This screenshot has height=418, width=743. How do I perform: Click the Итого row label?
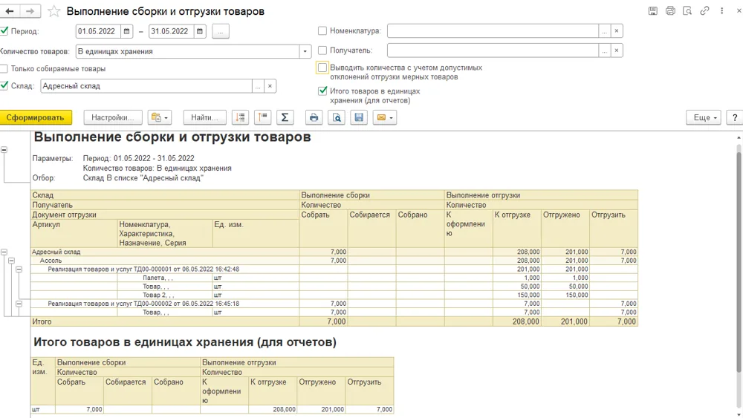coord(42,321)
